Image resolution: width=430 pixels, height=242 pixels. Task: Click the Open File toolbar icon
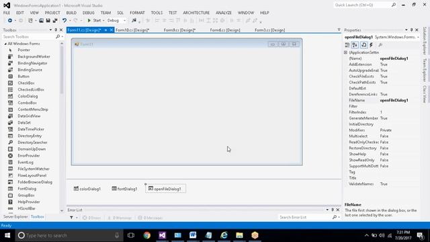pyautogui.click(x=41, y=21)
